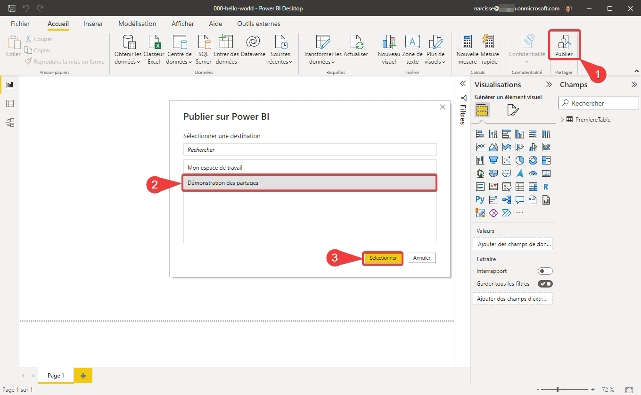Expand the Filtres pane
This screenshot has width=641, height=395.
(x=463, y=83)
